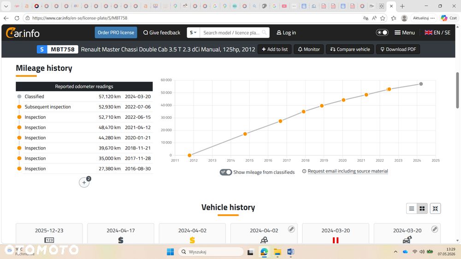Open Copilot Czat
The height and width of the screenshot is (259, 461).
point(449,18)
